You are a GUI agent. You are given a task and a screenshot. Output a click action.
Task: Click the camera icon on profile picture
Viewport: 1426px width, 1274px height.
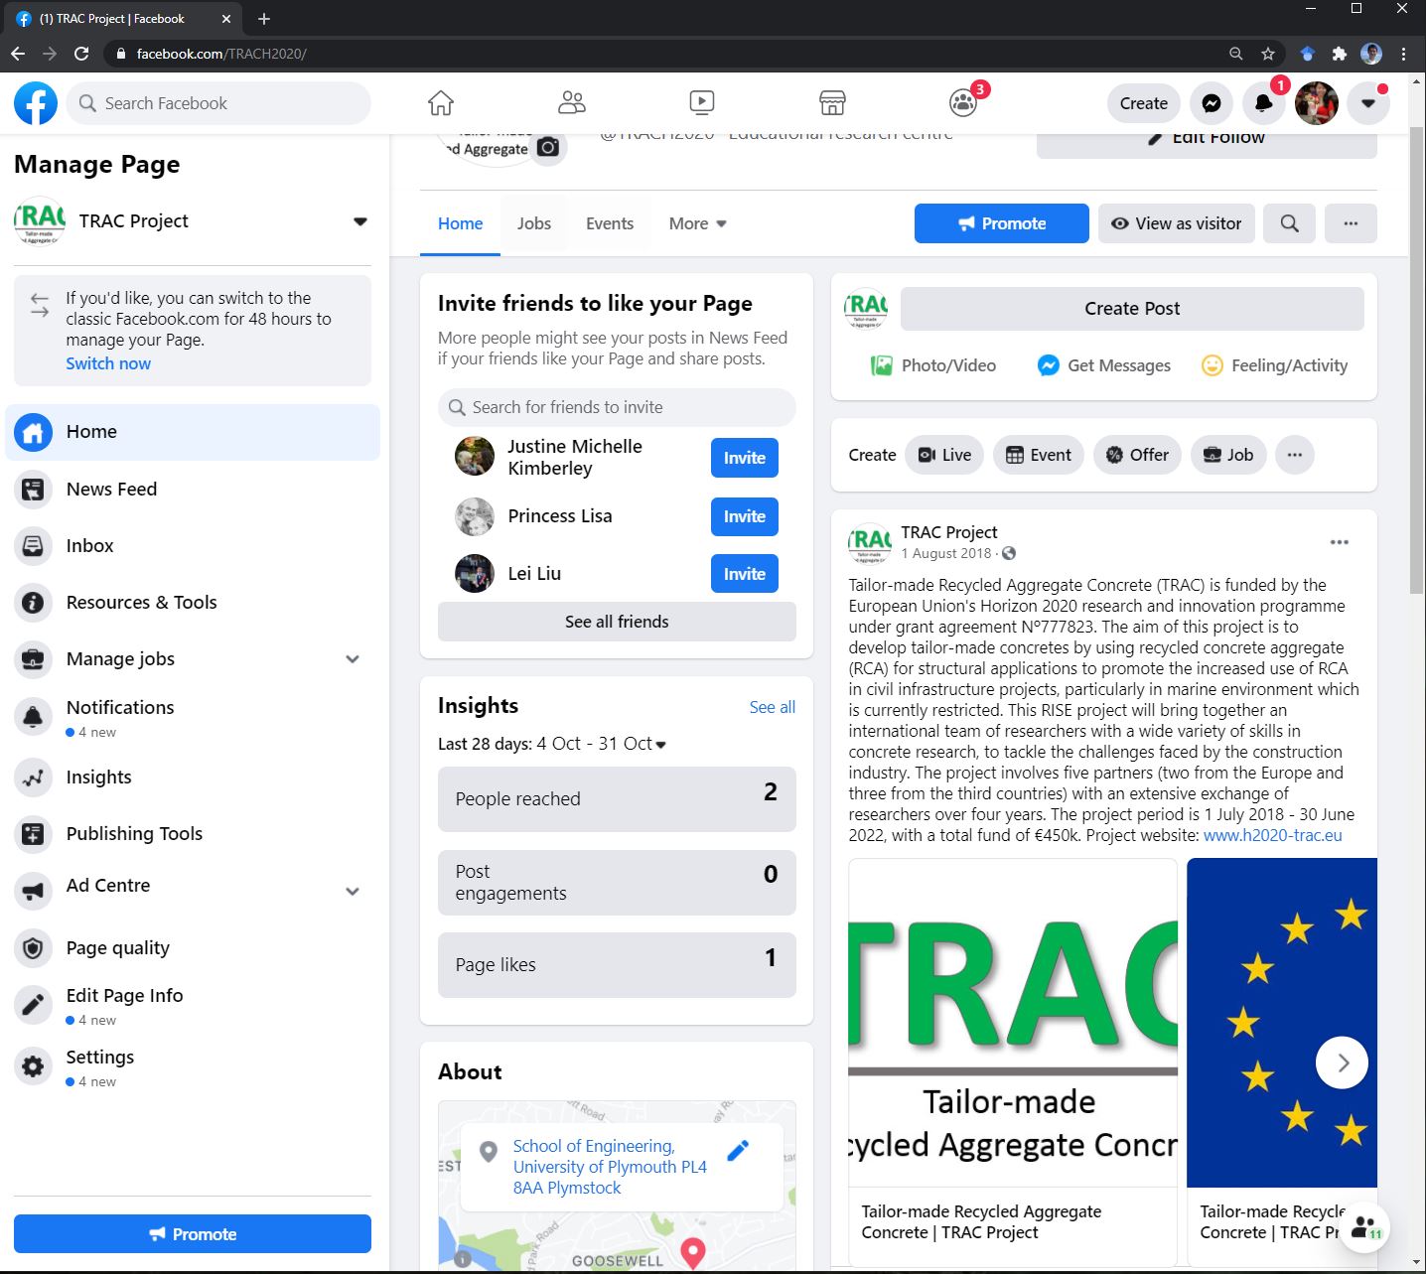point(548,148)
